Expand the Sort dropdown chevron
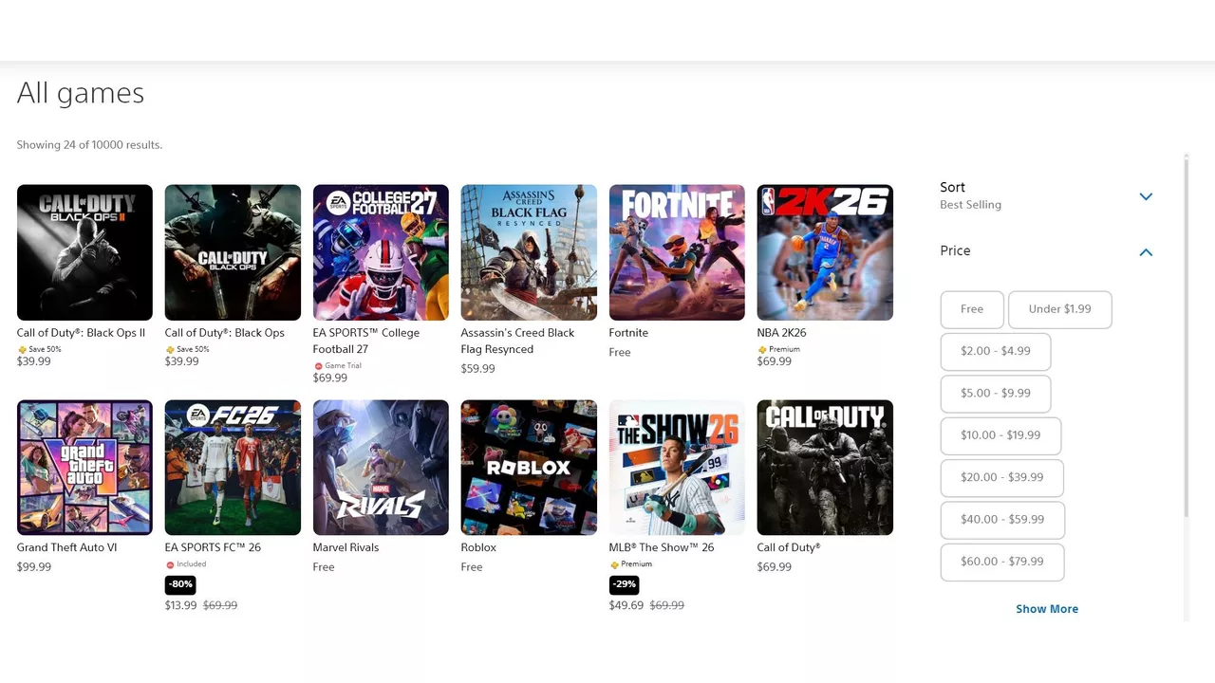 [x=1146, y=196]
